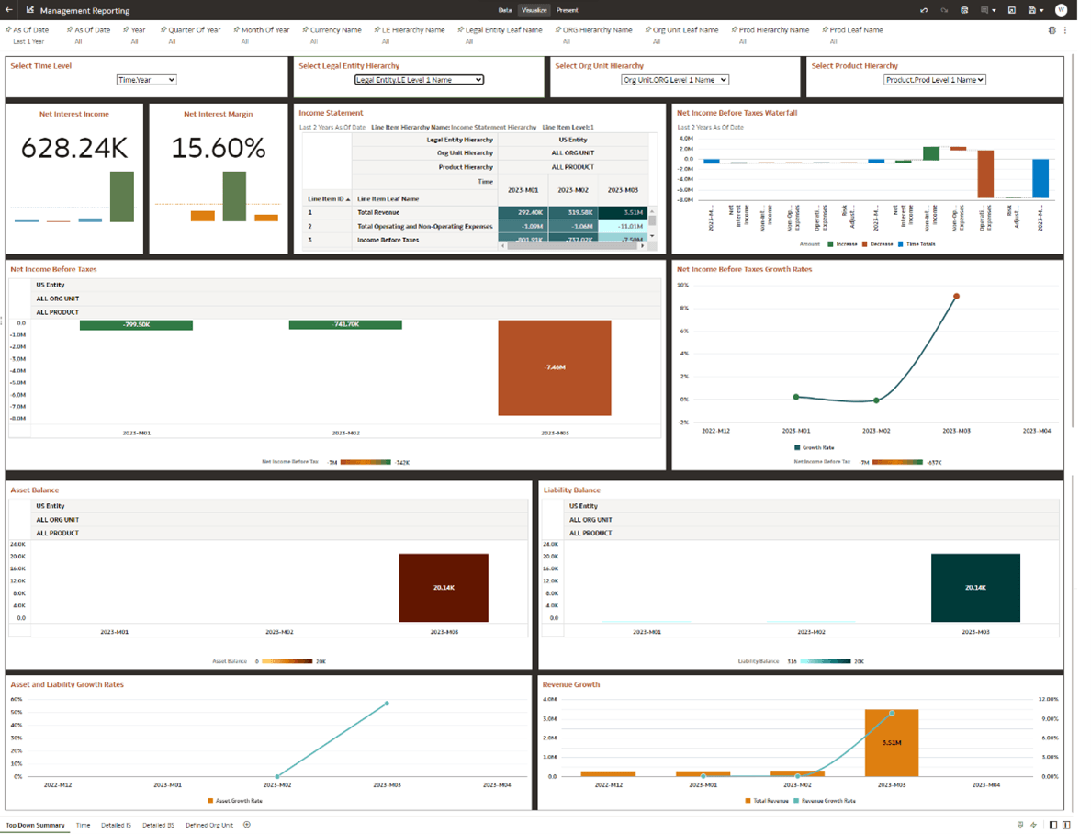This screenshot has width=1091, height=834.
Task: Open the Legal Entity hierarchy dropdown
Action: [418, 79]
